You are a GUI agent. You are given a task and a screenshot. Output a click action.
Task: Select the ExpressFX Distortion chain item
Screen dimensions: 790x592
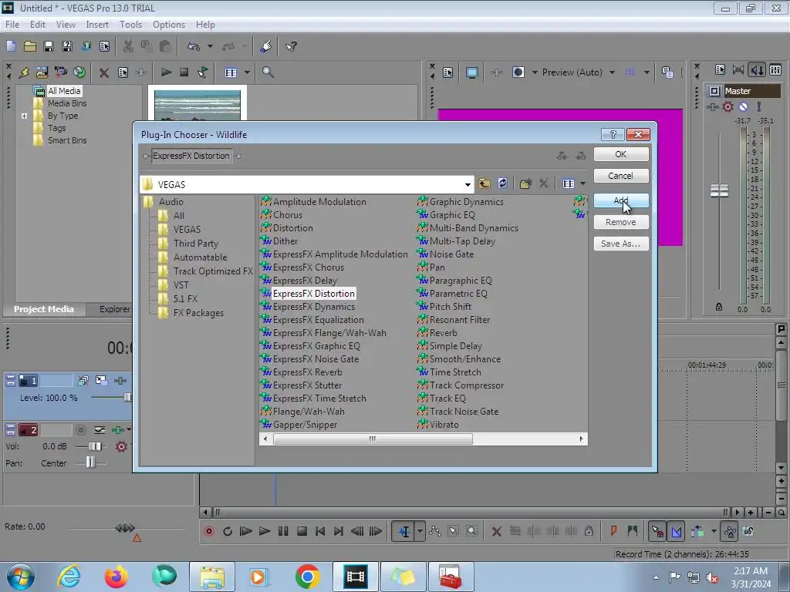click(191, 156)
